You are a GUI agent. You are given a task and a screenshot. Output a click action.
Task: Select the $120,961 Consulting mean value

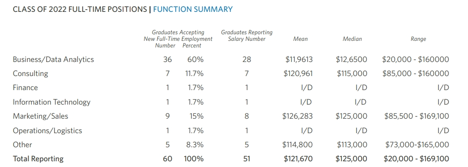[x=298, y=73]
